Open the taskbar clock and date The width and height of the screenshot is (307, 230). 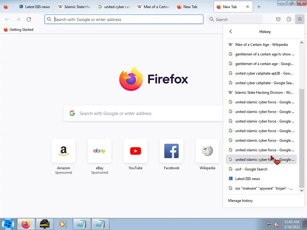(292, 224)
